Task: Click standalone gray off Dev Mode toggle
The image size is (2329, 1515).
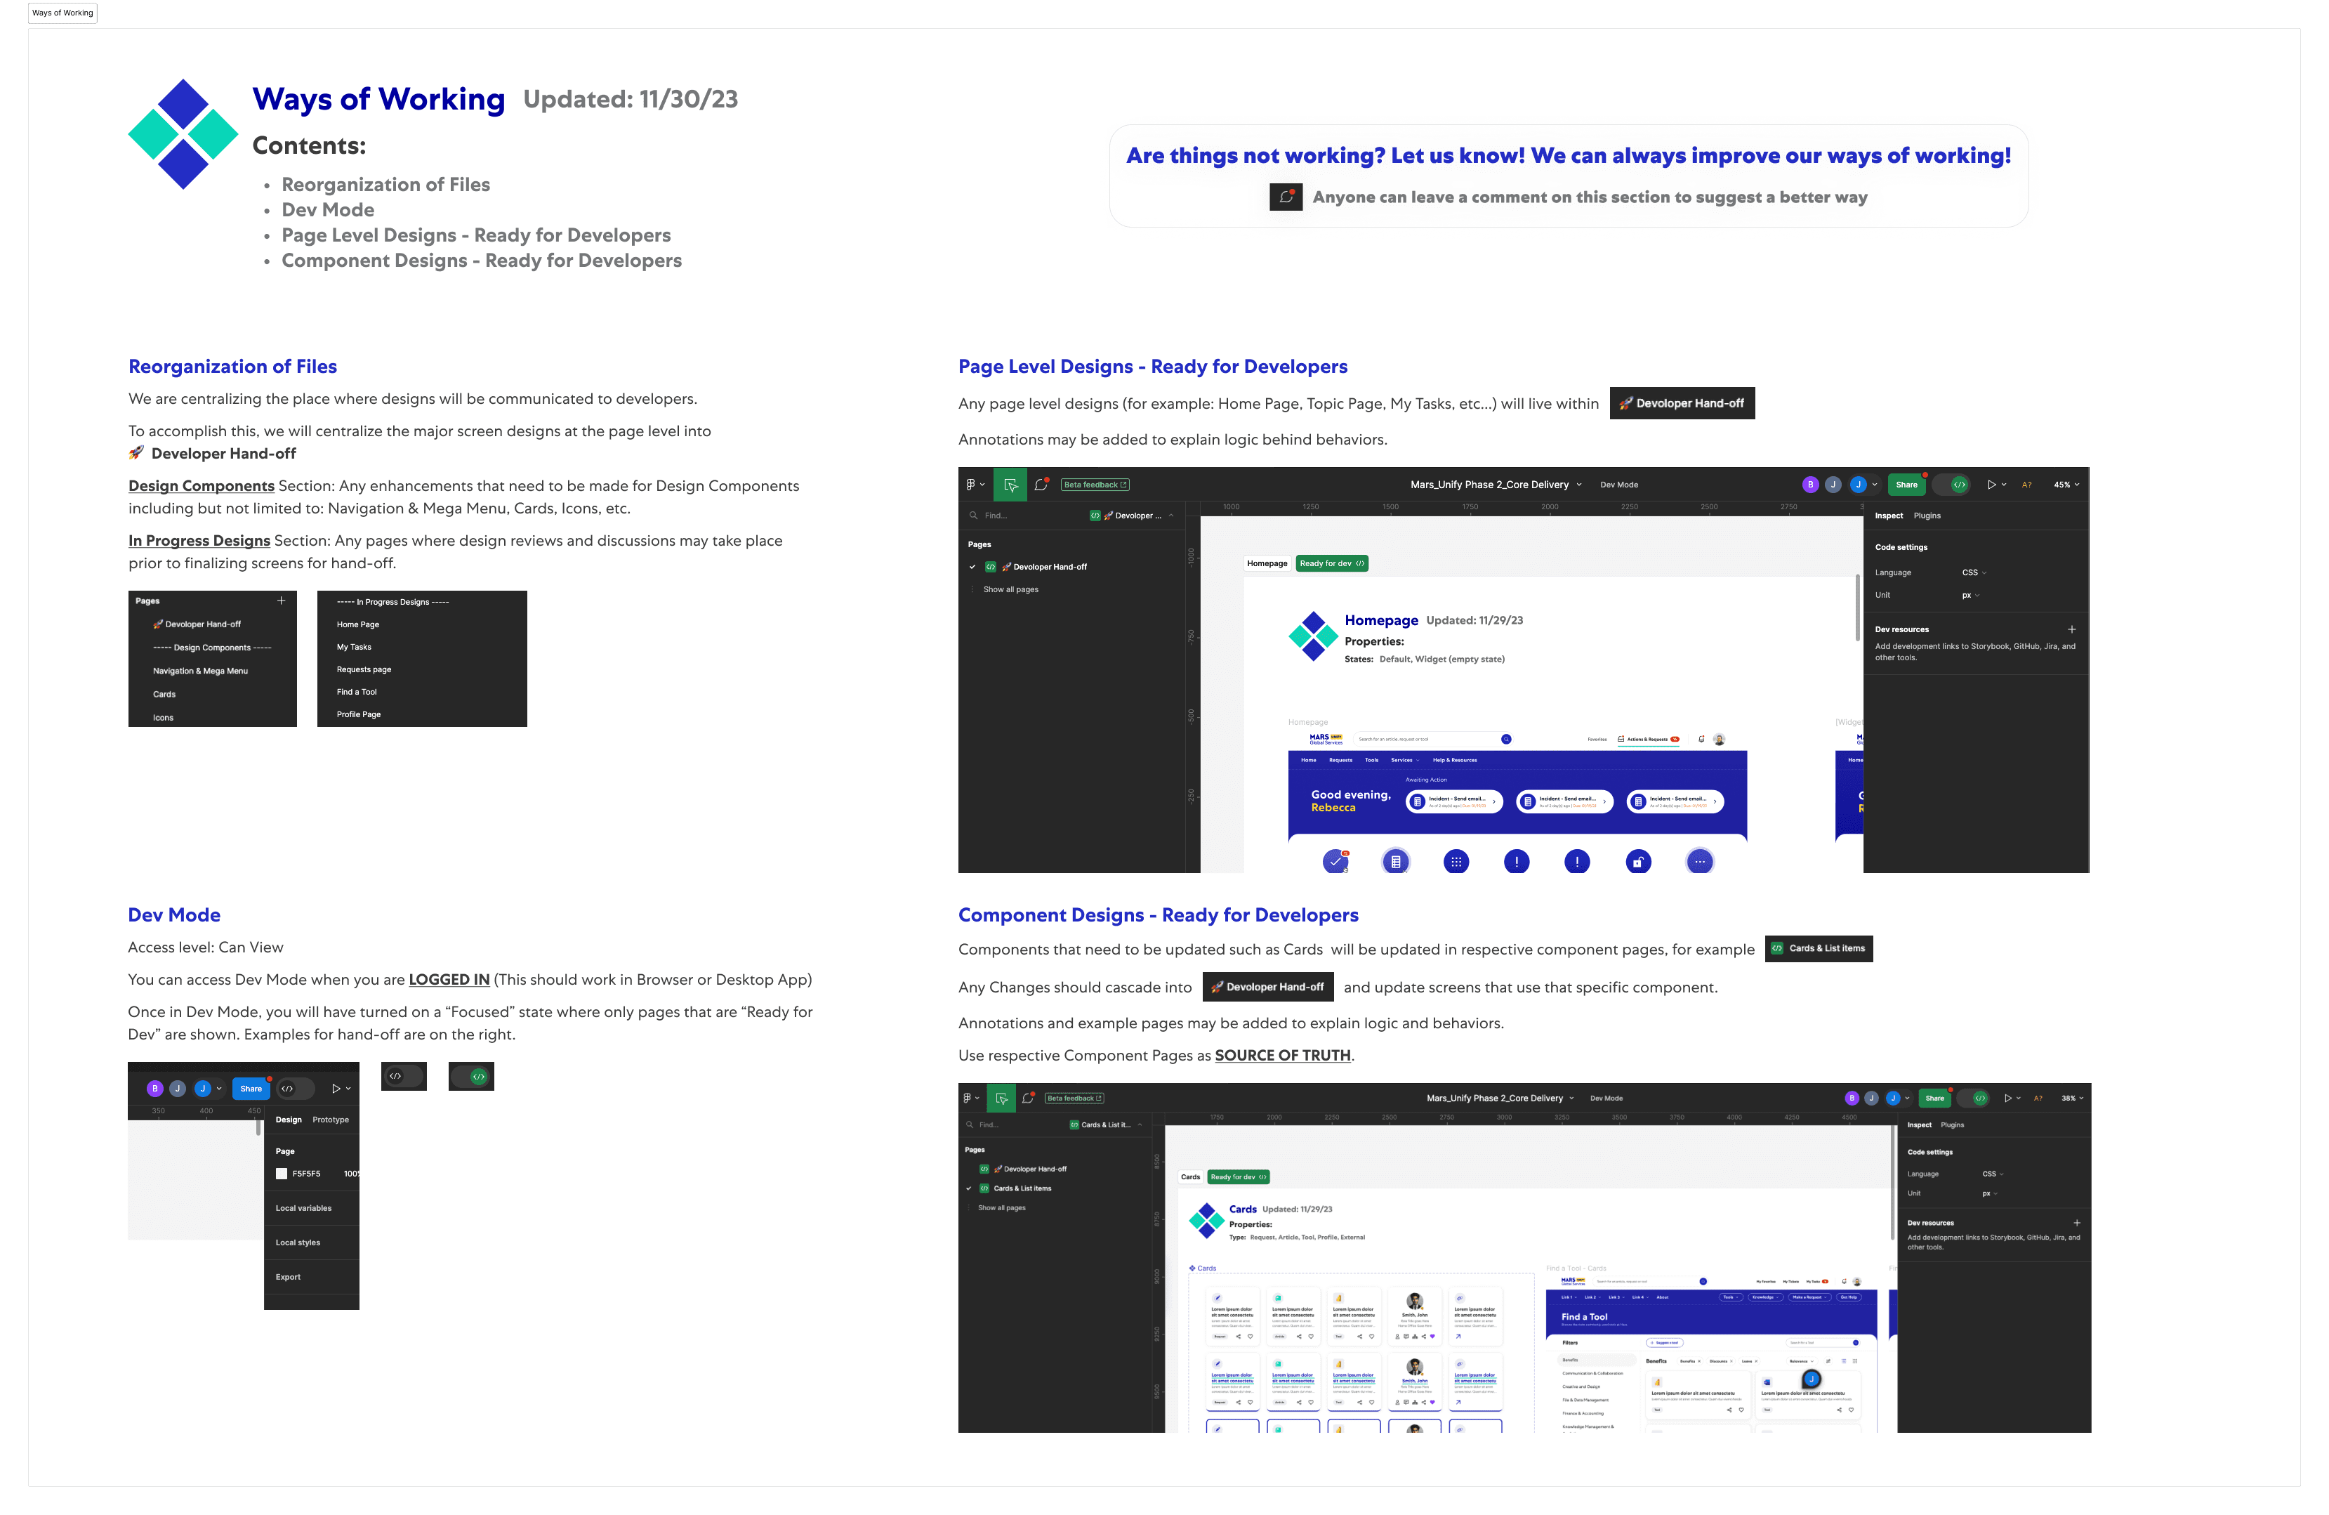Action: 403,1077
